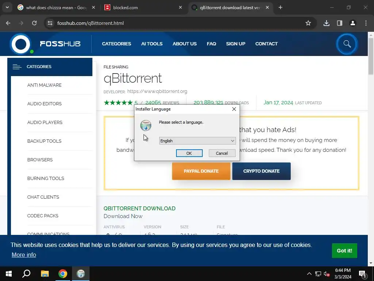Select AUDIO PLAYERS category in sidebar

click(x=45, y=122)
